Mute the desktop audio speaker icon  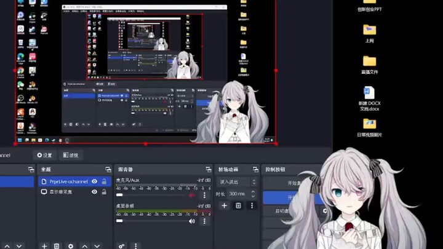(192, 221)
